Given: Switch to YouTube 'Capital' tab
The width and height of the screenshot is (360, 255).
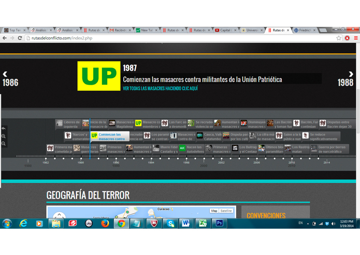Looking at the screenshot, I should 226,30.
